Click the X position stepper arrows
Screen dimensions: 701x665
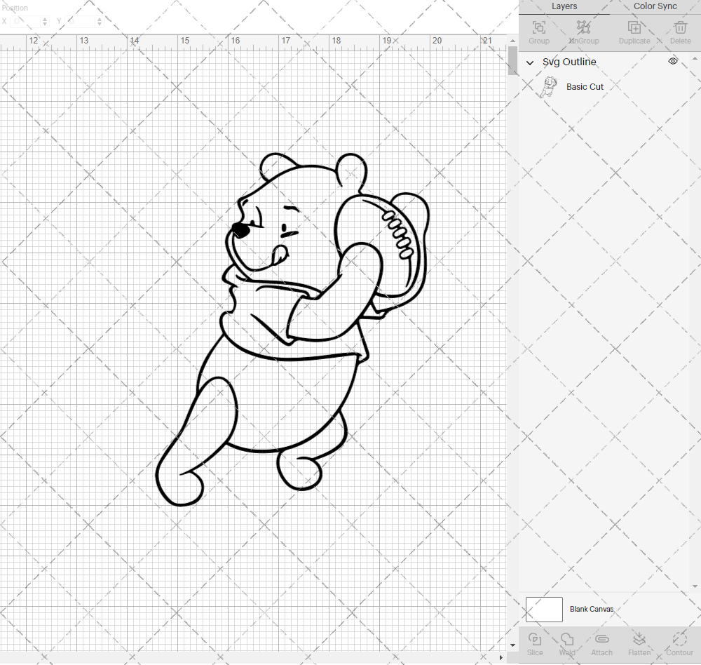pyautogui.click(x=45, y=21)
